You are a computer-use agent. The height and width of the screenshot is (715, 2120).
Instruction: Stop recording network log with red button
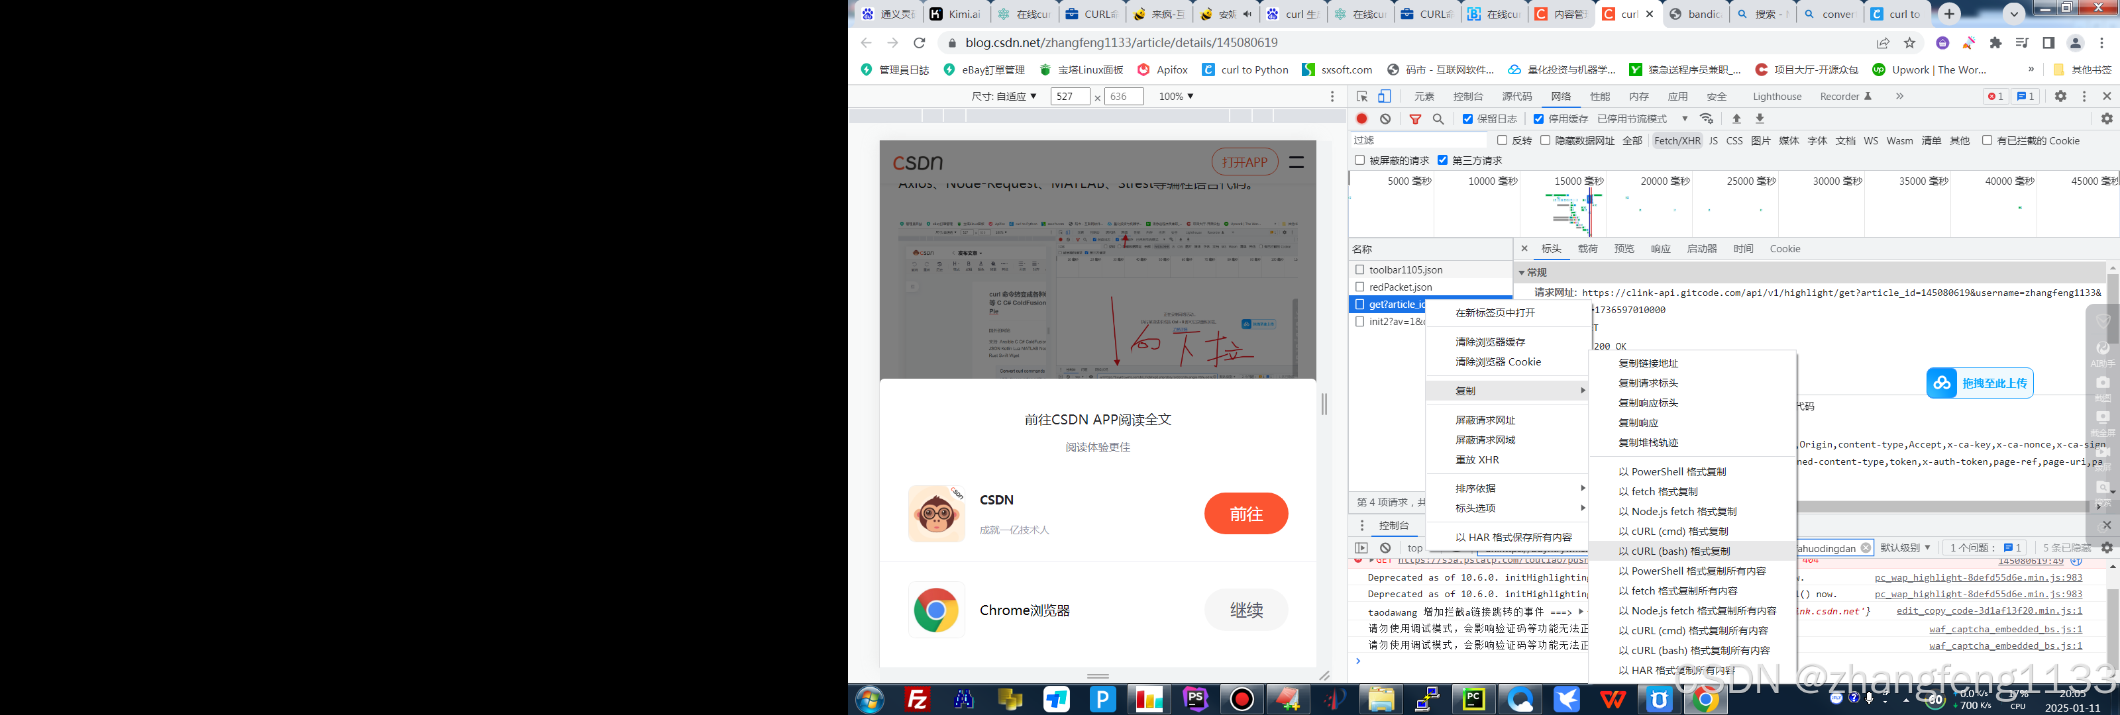coord(1362,119)
